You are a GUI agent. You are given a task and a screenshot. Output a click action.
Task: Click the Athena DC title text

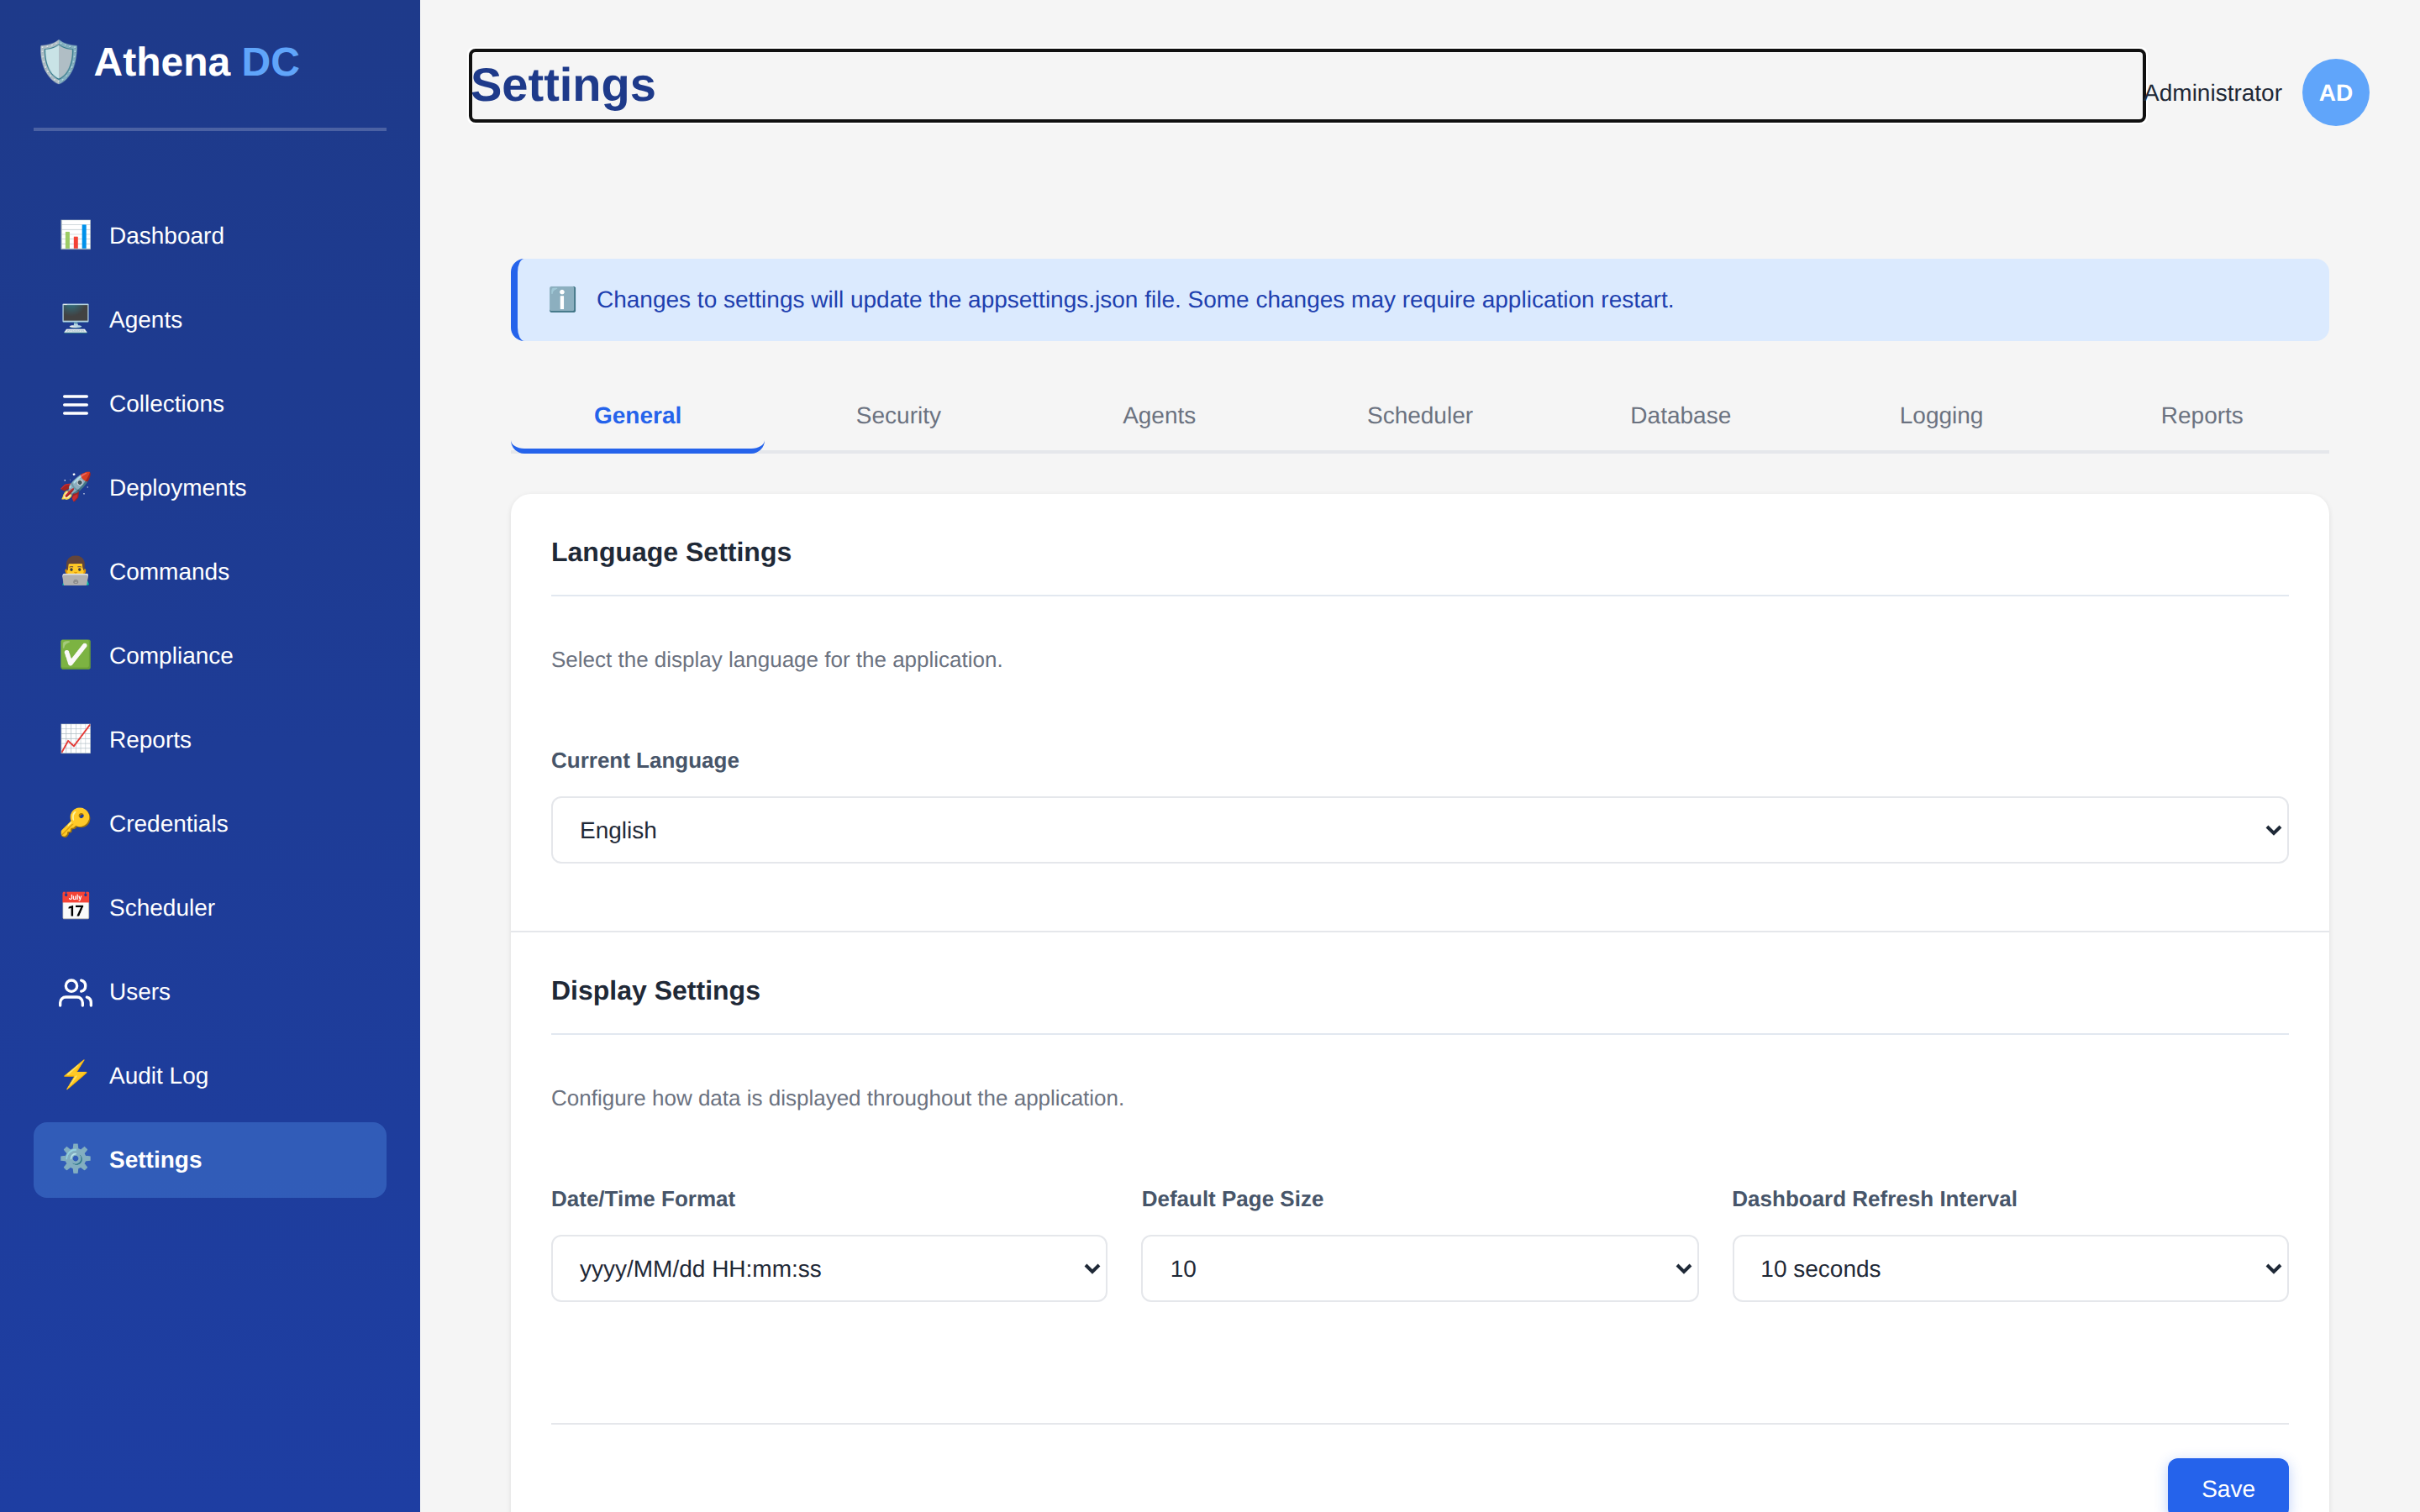196,62
